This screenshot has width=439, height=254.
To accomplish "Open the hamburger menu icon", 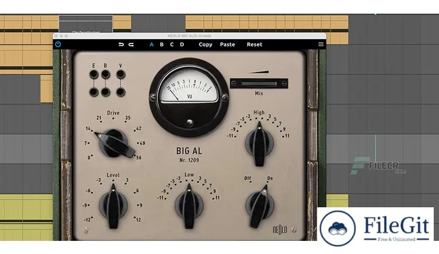I will [x=321, y=44].
